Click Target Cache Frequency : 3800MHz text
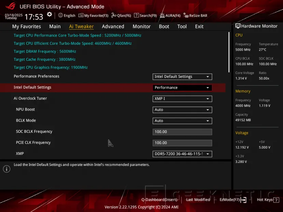 point(45,59)
